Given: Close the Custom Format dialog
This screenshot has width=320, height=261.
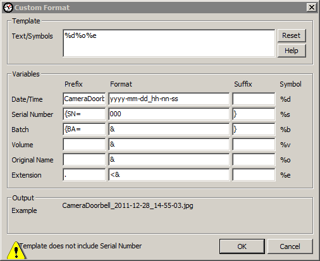Looking at the screenshot, I should (312, 8).
